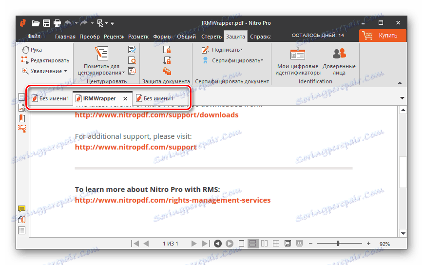Open the redo history dropdown arrow
This screenshot has height=265, width=423.
[x=92, y=23]
